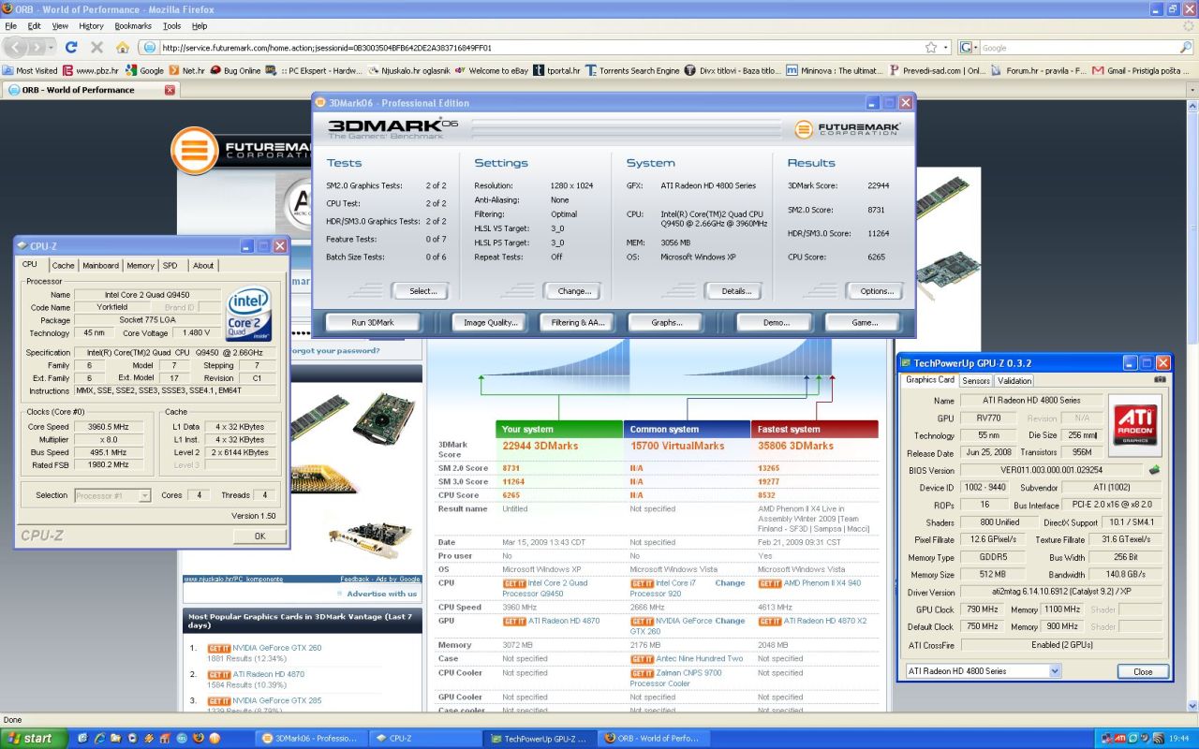Click the Google search box in Firefox
The width and height of the screenshot is (1199, 749).
point(1077,47)
